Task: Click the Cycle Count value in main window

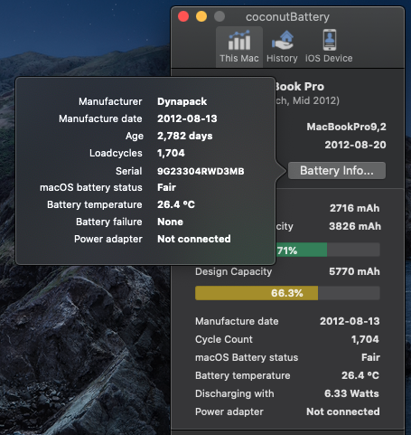Action: (365, 339)
